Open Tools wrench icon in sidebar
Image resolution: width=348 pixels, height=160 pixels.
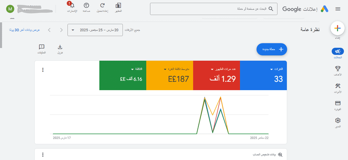(337, 86)
